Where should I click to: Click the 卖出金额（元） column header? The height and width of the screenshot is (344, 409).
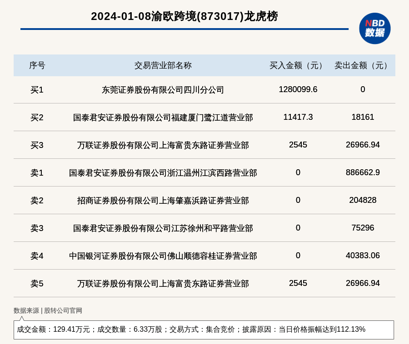point(363,65)
